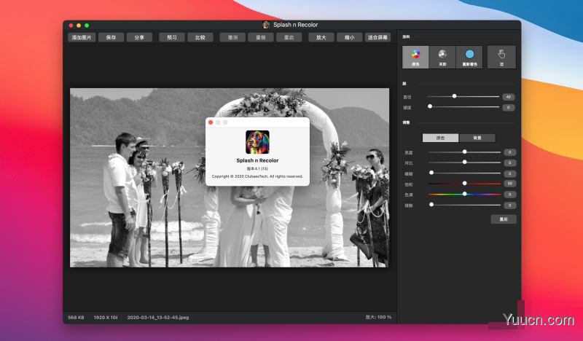Activate the hand pan tool
Image resolution: width=583 pixels, height=341 pixels.
click(x=501, y=57)
